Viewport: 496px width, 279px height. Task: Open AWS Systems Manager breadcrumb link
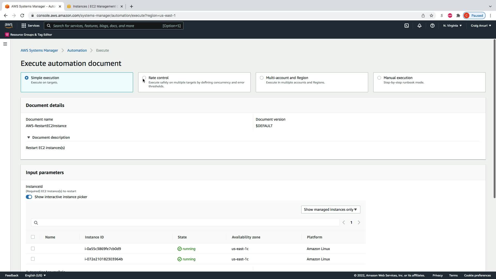pyautogui.click(x=39, y=50)
